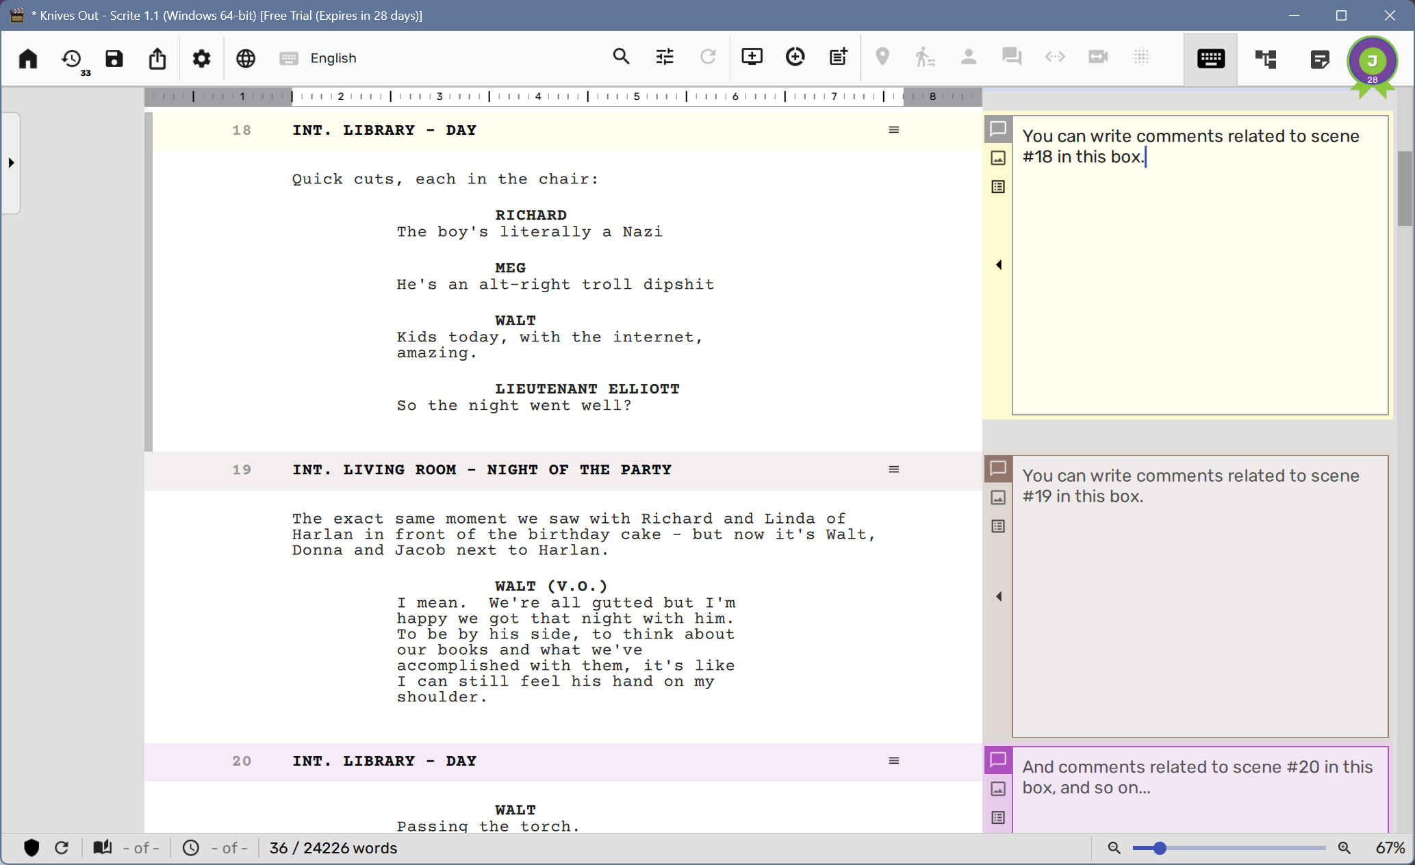
Task: Open the Home screen icon
Action: (28, 58)
